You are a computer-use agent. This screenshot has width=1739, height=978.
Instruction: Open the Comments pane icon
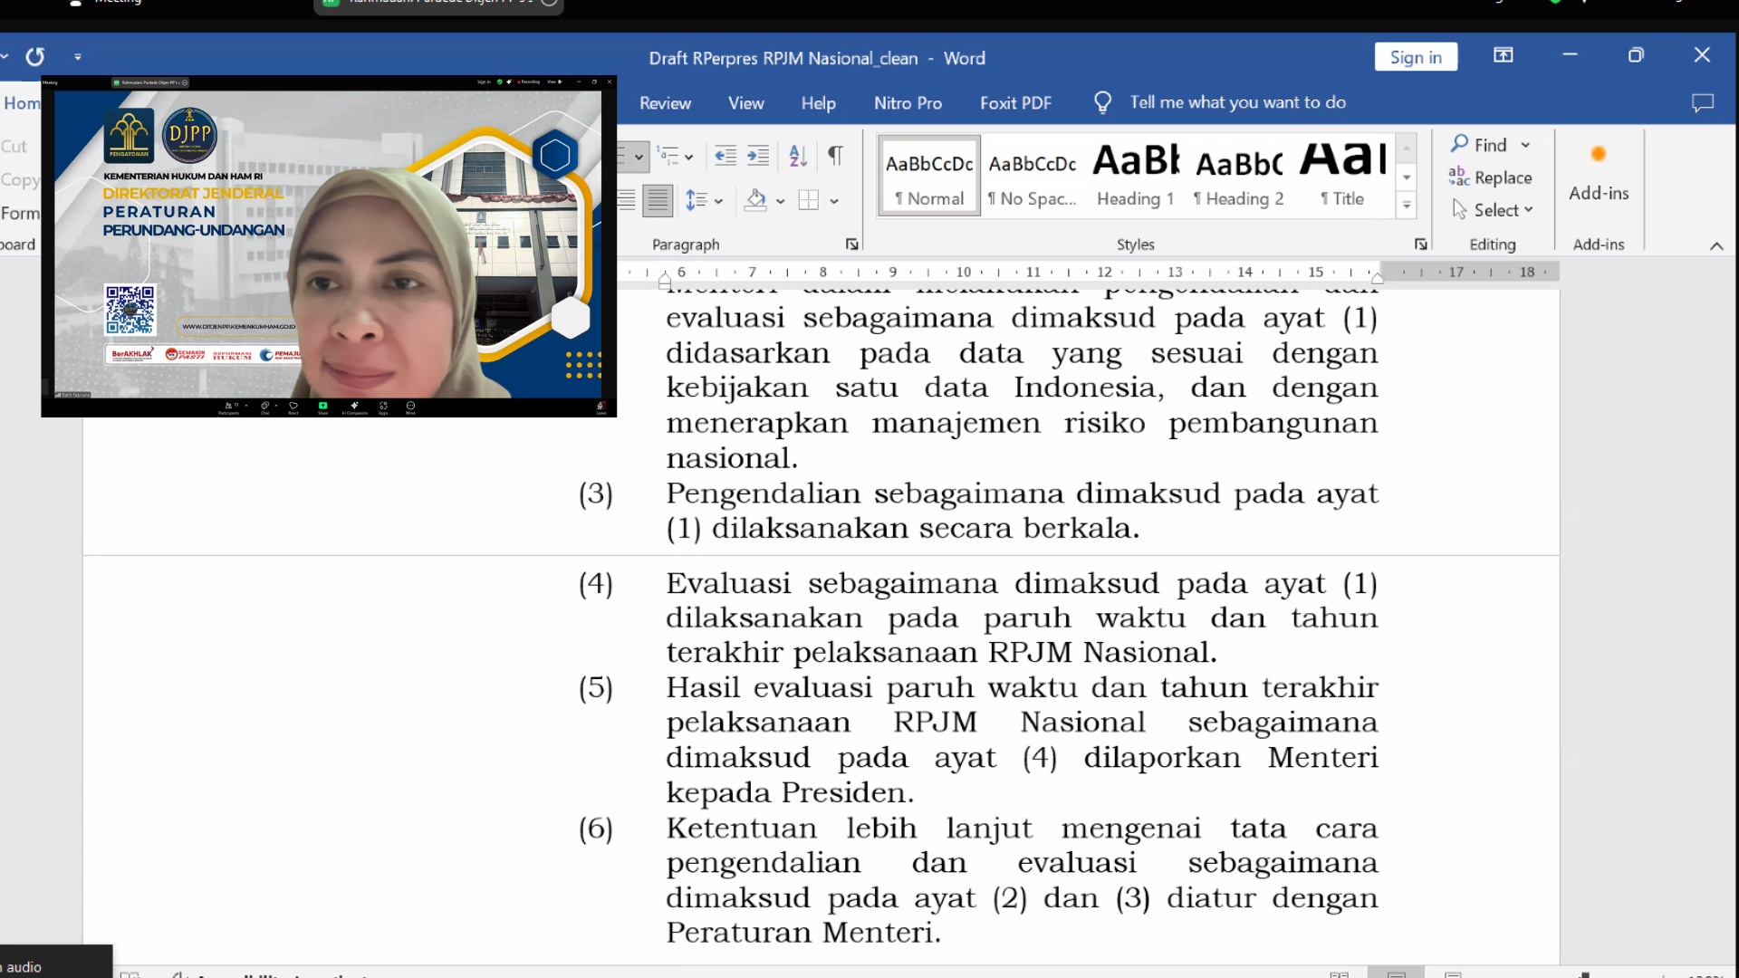click(1703, 103)
